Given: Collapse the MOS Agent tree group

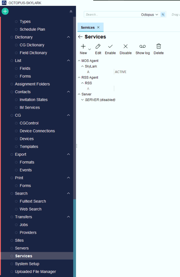Looking at the screenshot, I should point(79,61).
